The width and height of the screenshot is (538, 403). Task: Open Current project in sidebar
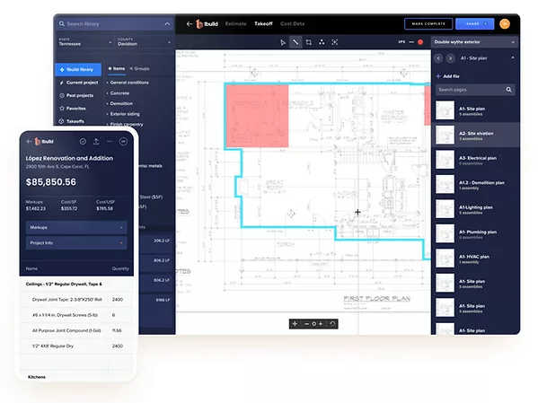[x=79, y=83]
